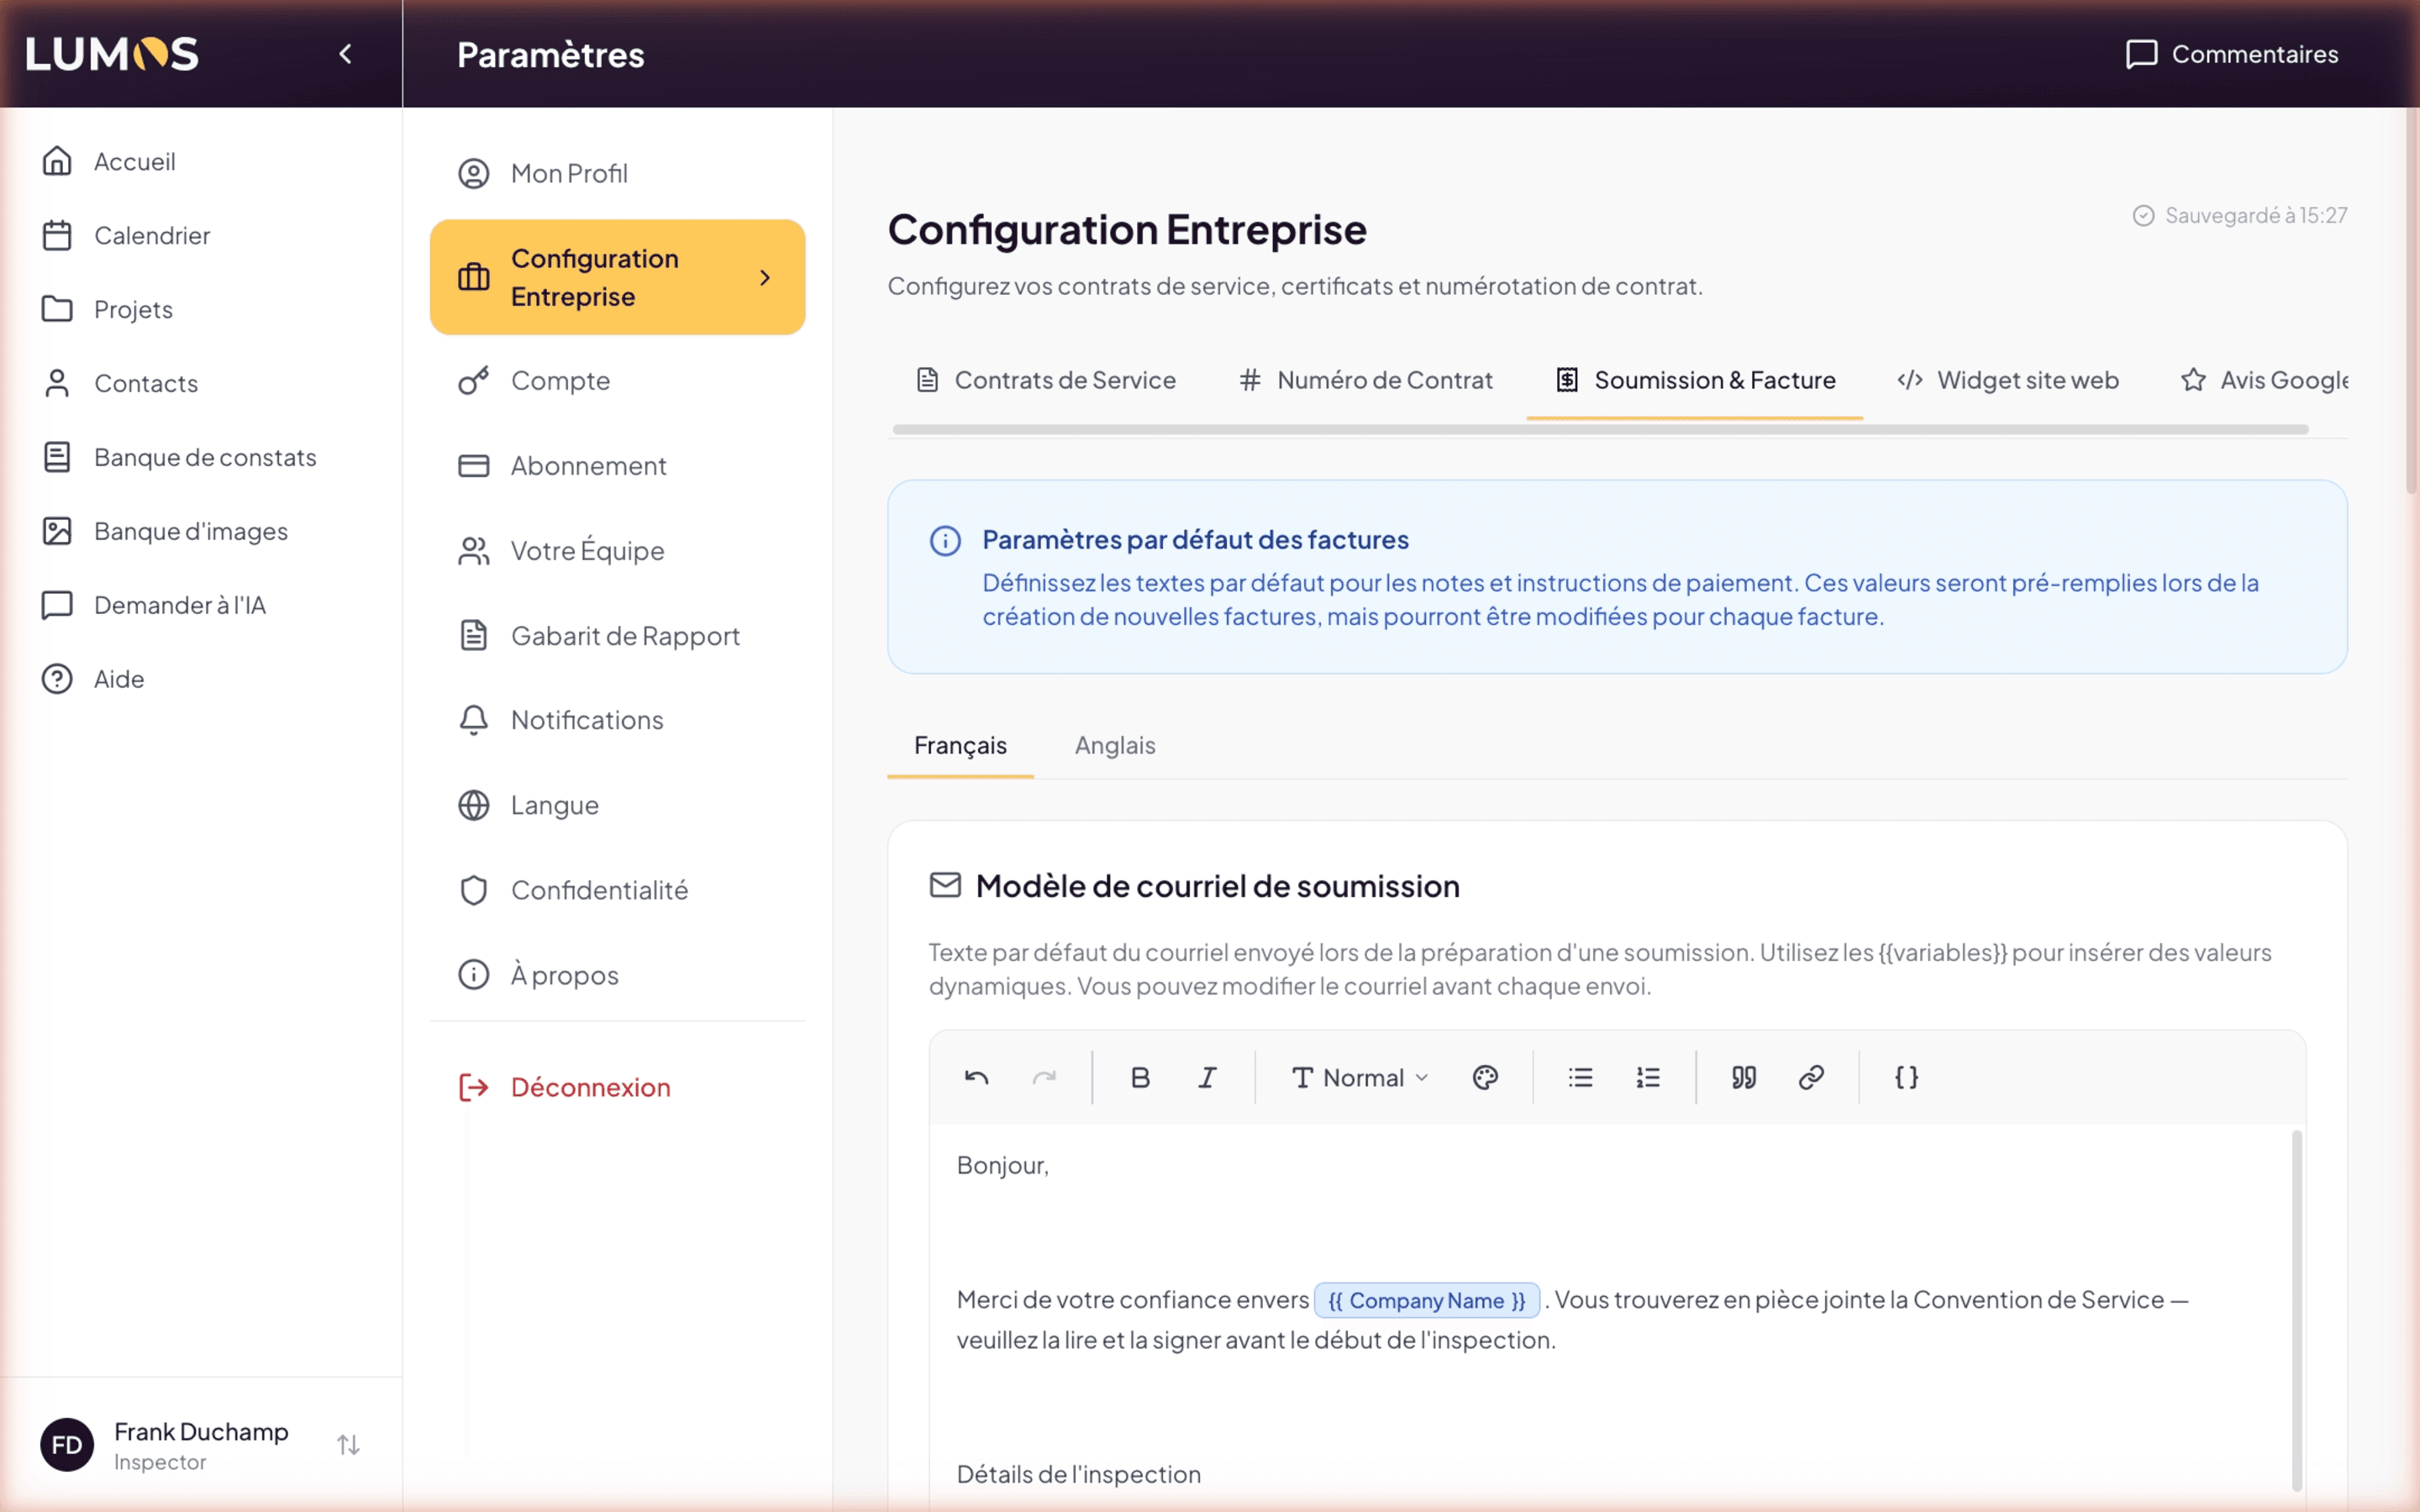
Task: Open Confidentialité settings
Action: click(617, 890)
